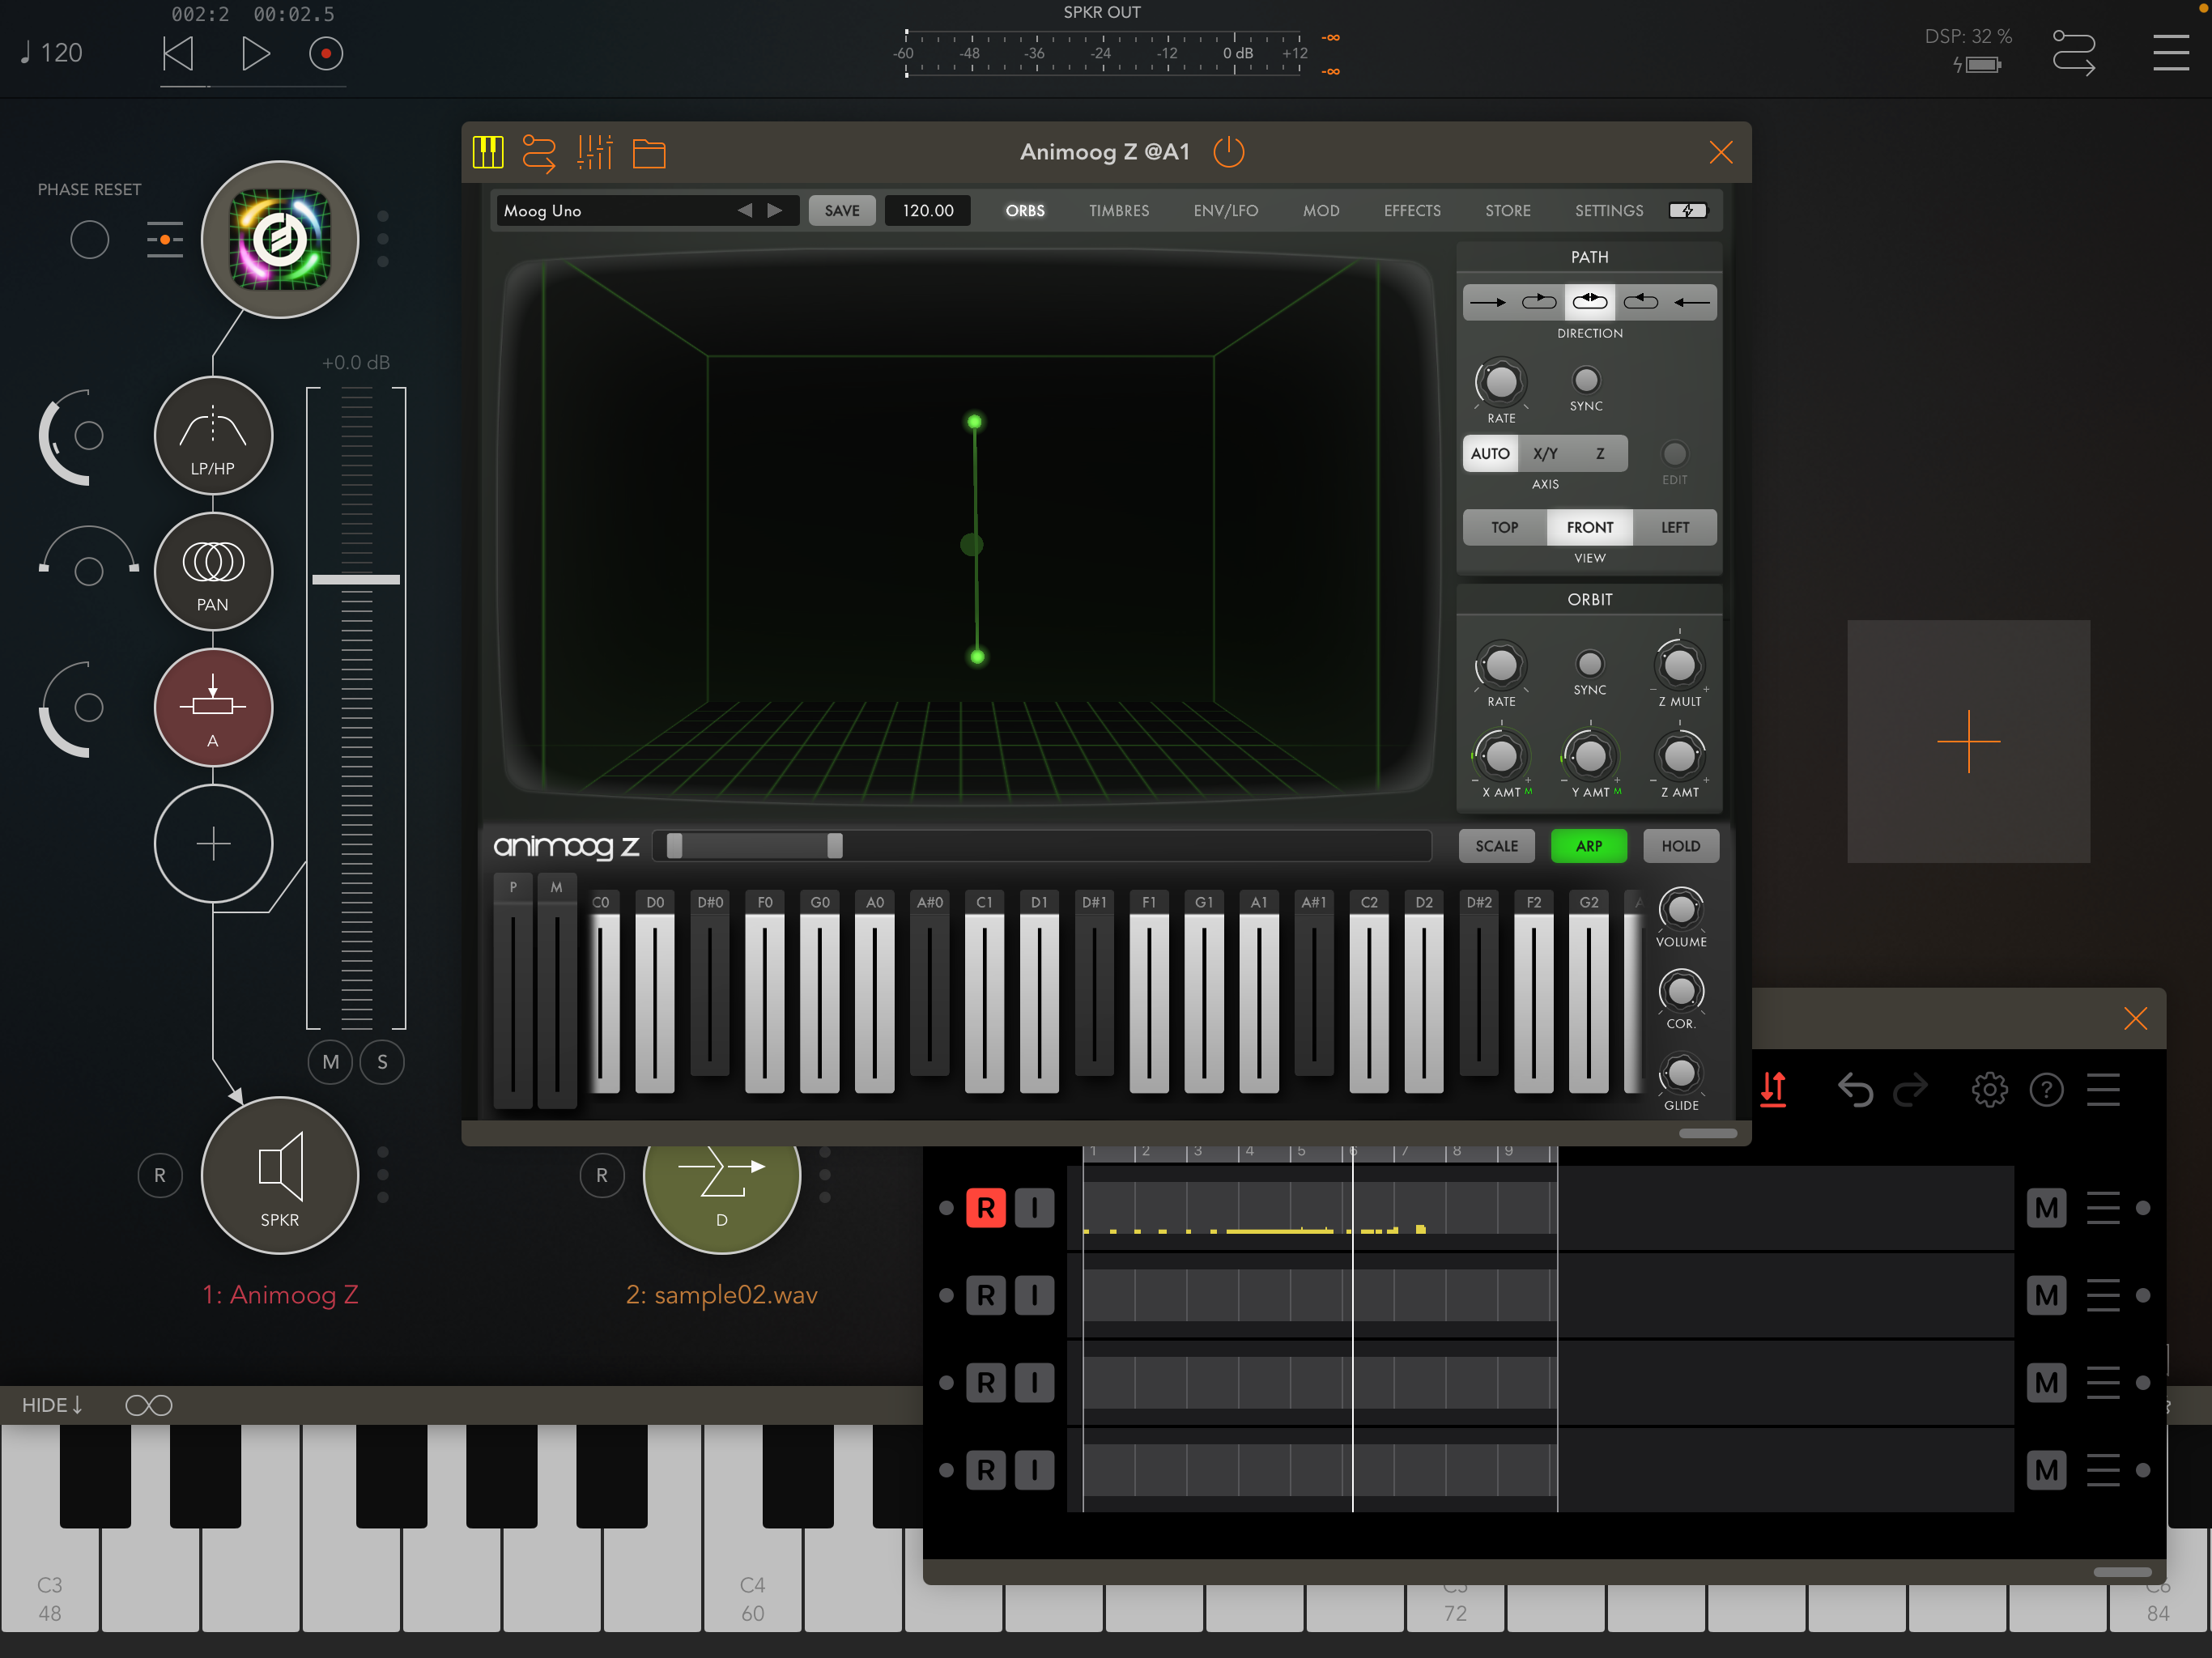
Task: Toggle Animoog Z plugin power button
Action: [1228, 152]
